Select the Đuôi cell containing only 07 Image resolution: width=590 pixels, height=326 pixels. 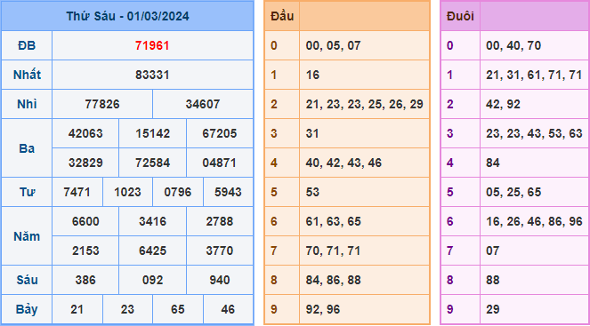point(535,250)
